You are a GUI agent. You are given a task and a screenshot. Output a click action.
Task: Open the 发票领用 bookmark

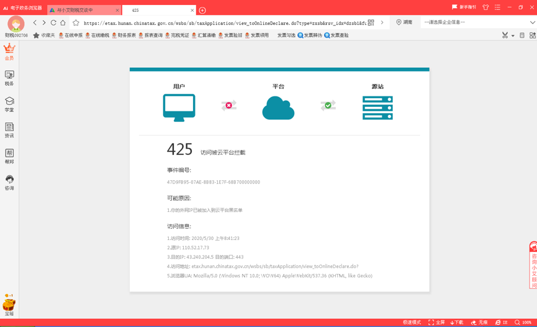coord(257,35)
